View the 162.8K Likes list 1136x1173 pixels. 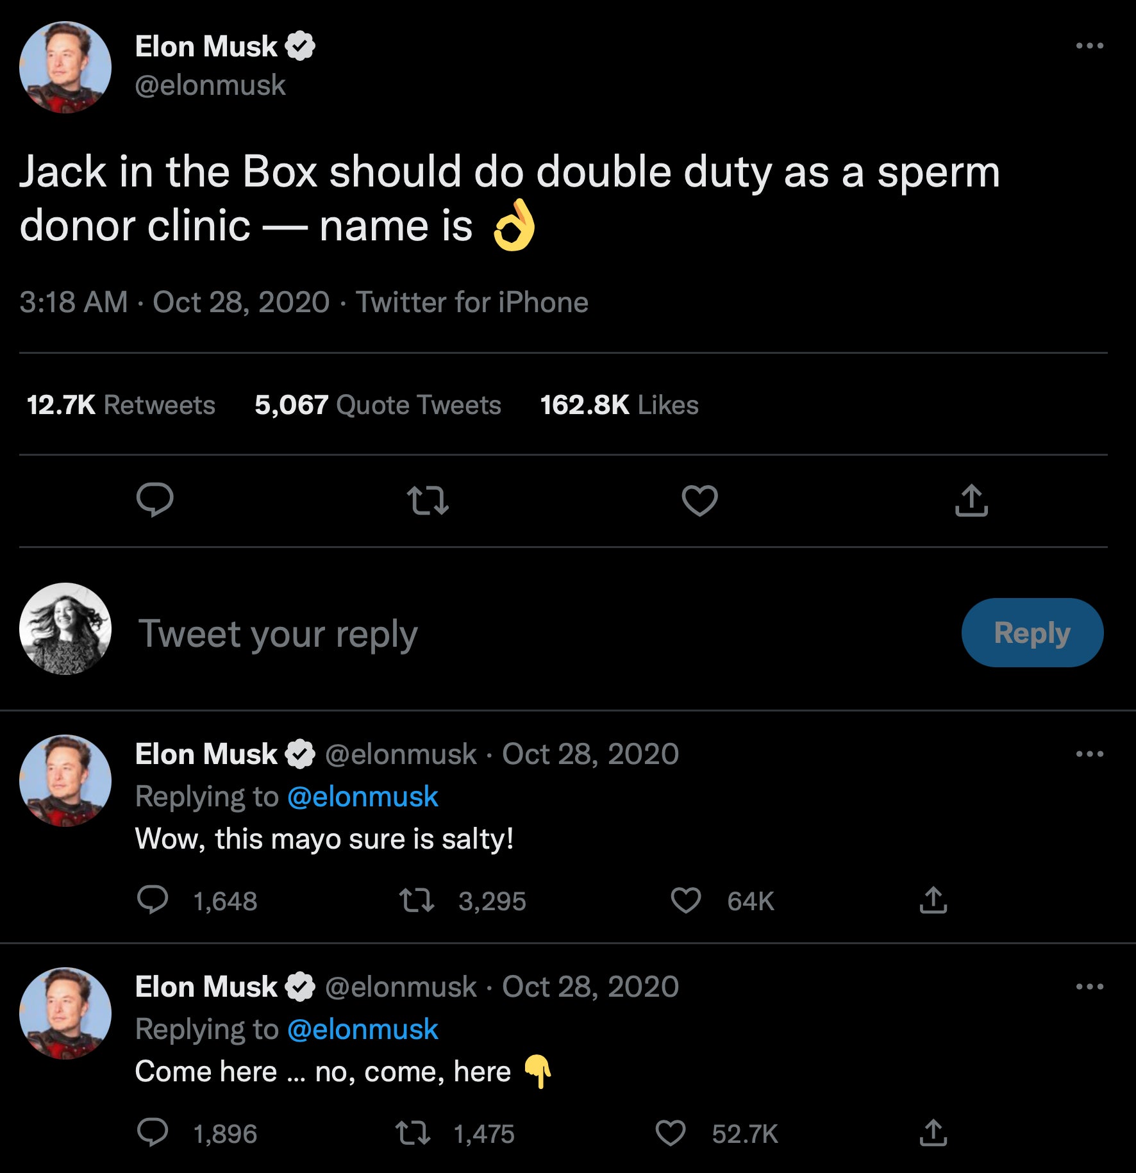click(618, 404)
